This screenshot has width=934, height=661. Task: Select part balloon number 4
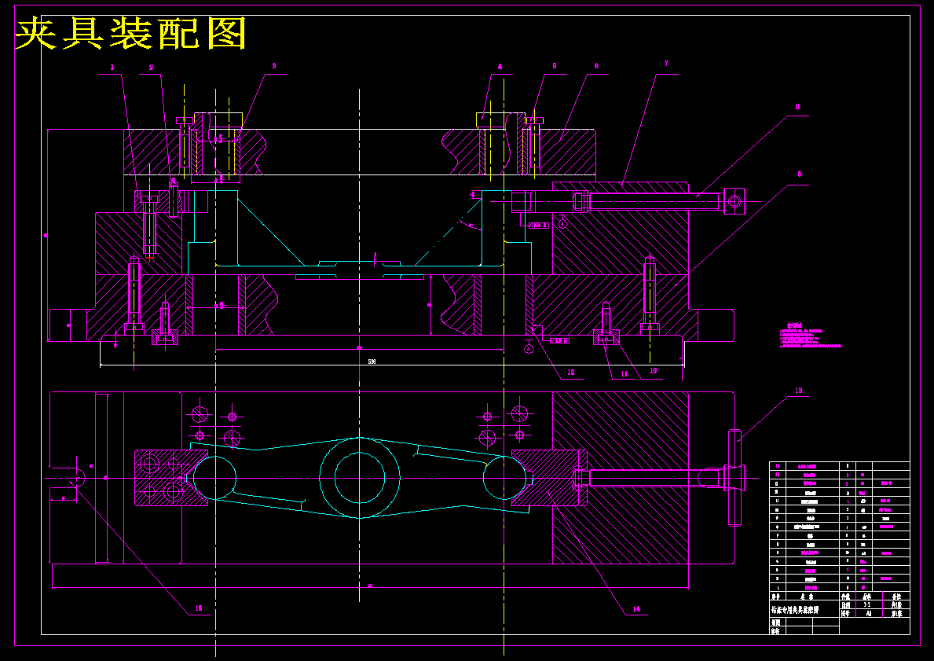pos(500,67)
